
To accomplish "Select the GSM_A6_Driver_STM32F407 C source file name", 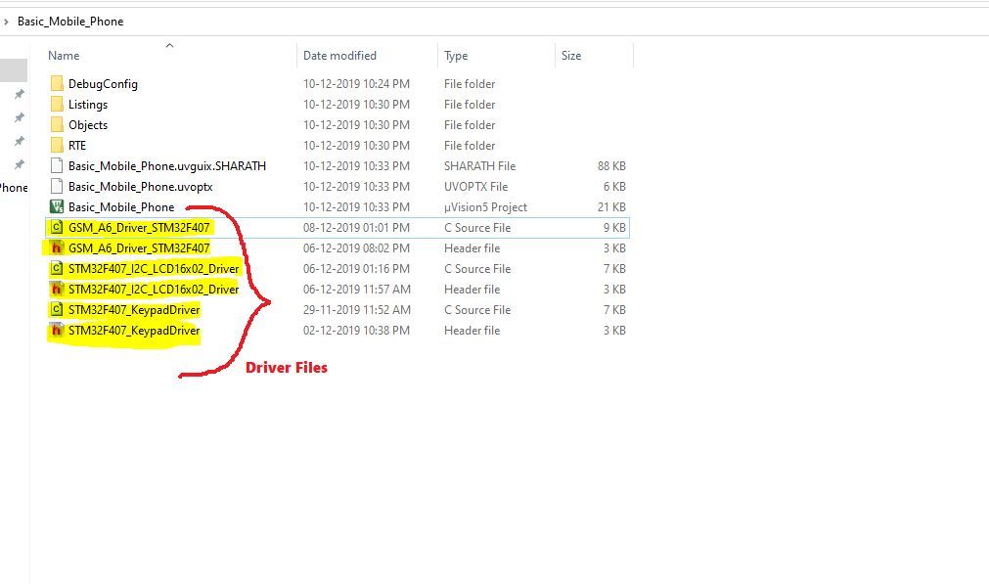I will 139,228.
